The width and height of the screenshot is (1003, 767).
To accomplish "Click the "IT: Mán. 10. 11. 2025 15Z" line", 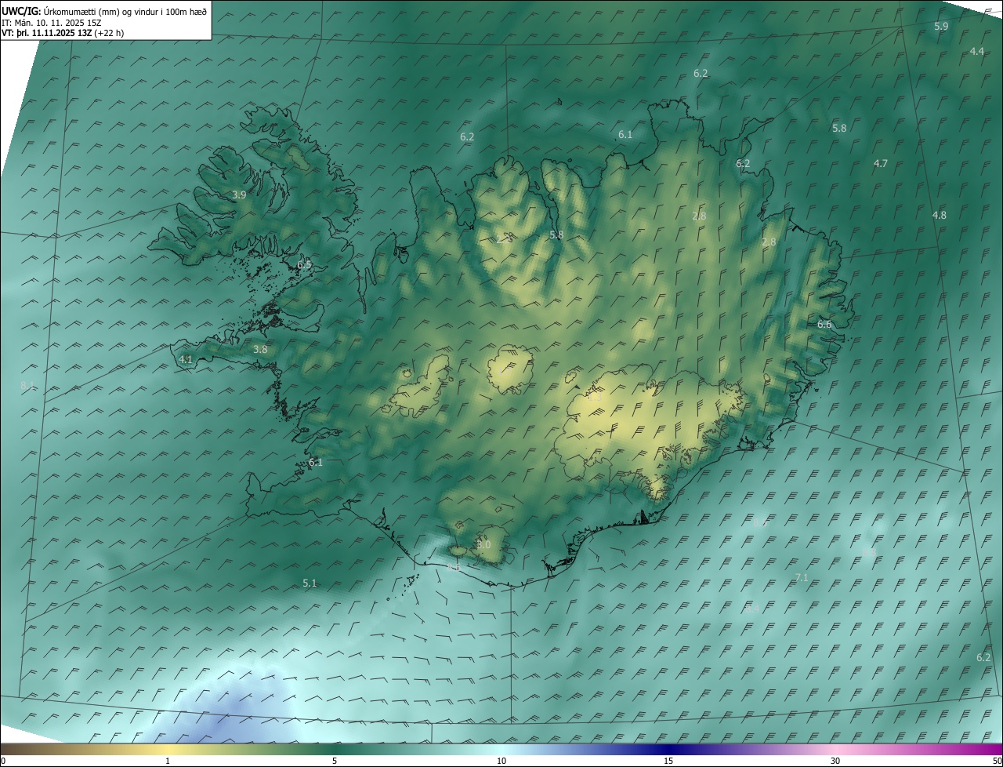I will point(52,23).
